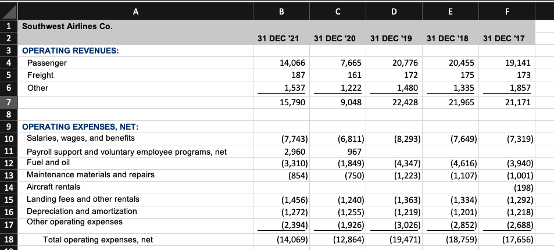The height and width of the screenshot is (250, 554).
Task: Click the Total operating expenses, net label
Action: click(98, 240)
